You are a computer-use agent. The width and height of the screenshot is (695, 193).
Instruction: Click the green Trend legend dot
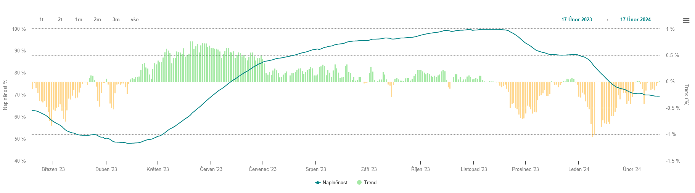pos(359,183)
